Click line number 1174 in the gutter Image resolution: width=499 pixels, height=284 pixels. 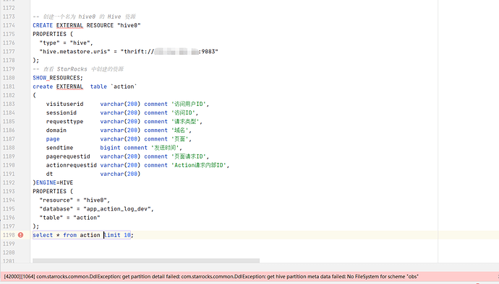tap(9, 25)
